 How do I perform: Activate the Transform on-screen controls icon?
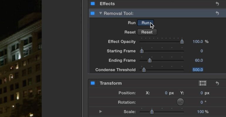point(203,83)
